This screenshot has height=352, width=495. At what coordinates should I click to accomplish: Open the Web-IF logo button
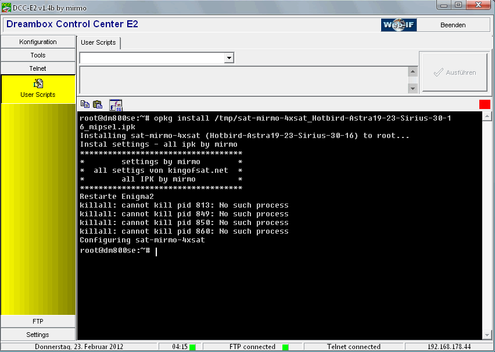(399, 25)
